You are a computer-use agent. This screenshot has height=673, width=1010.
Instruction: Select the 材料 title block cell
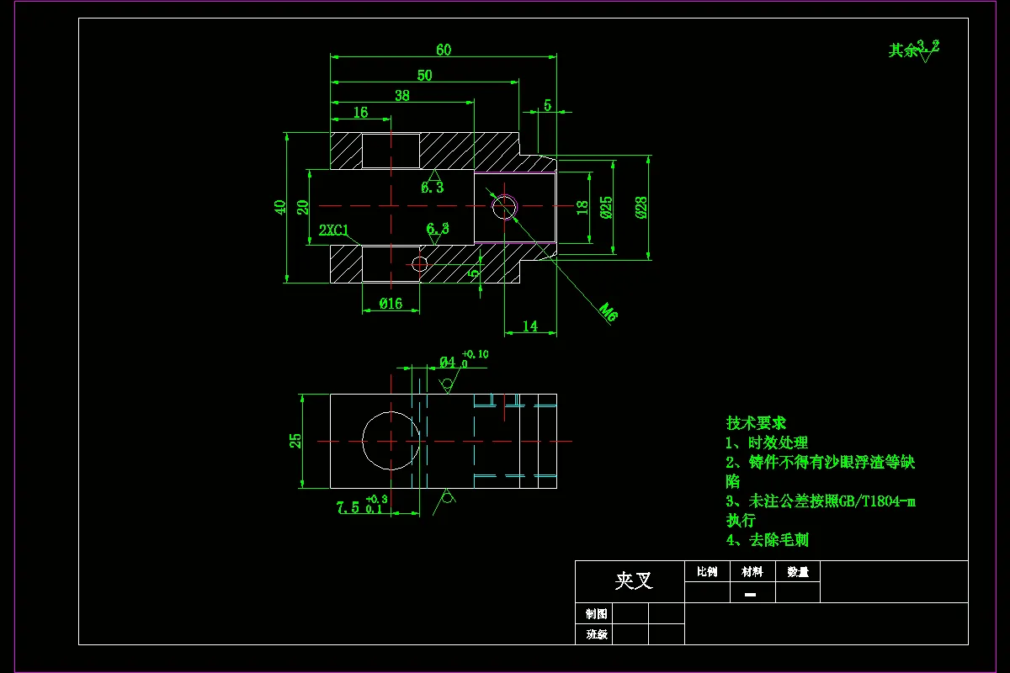tap(752, 571)
